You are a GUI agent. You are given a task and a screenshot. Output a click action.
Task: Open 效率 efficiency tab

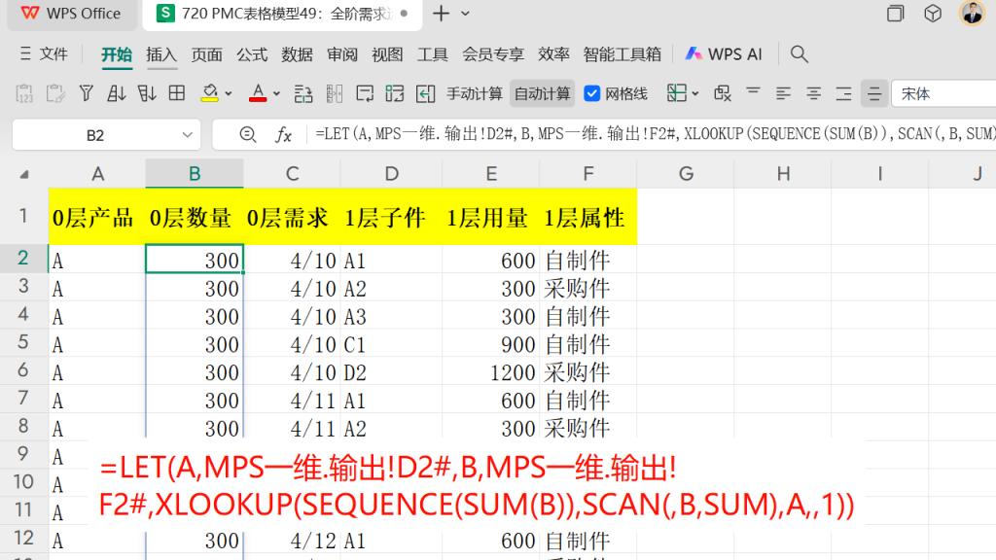coord(553,54)
